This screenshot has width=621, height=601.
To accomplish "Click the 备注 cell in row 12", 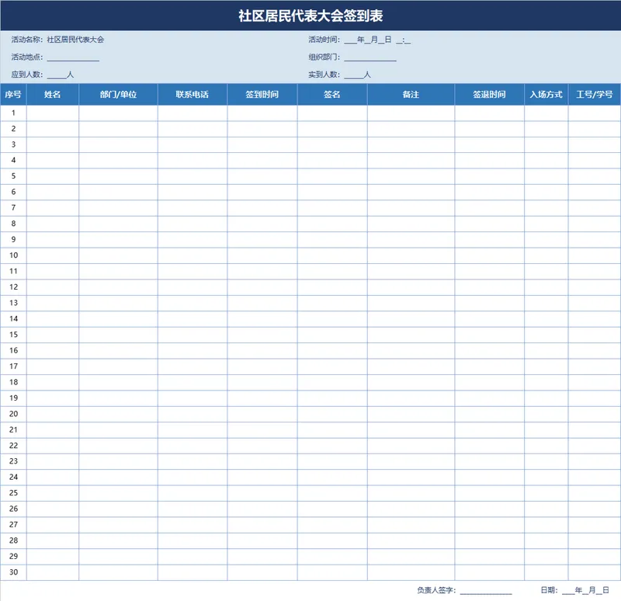I will coord(411,287).
